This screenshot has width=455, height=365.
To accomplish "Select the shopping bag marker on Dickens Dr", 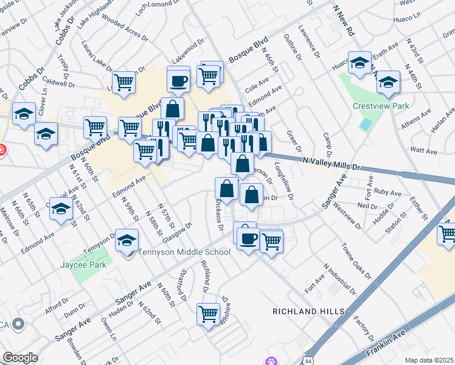I will 227,189.
